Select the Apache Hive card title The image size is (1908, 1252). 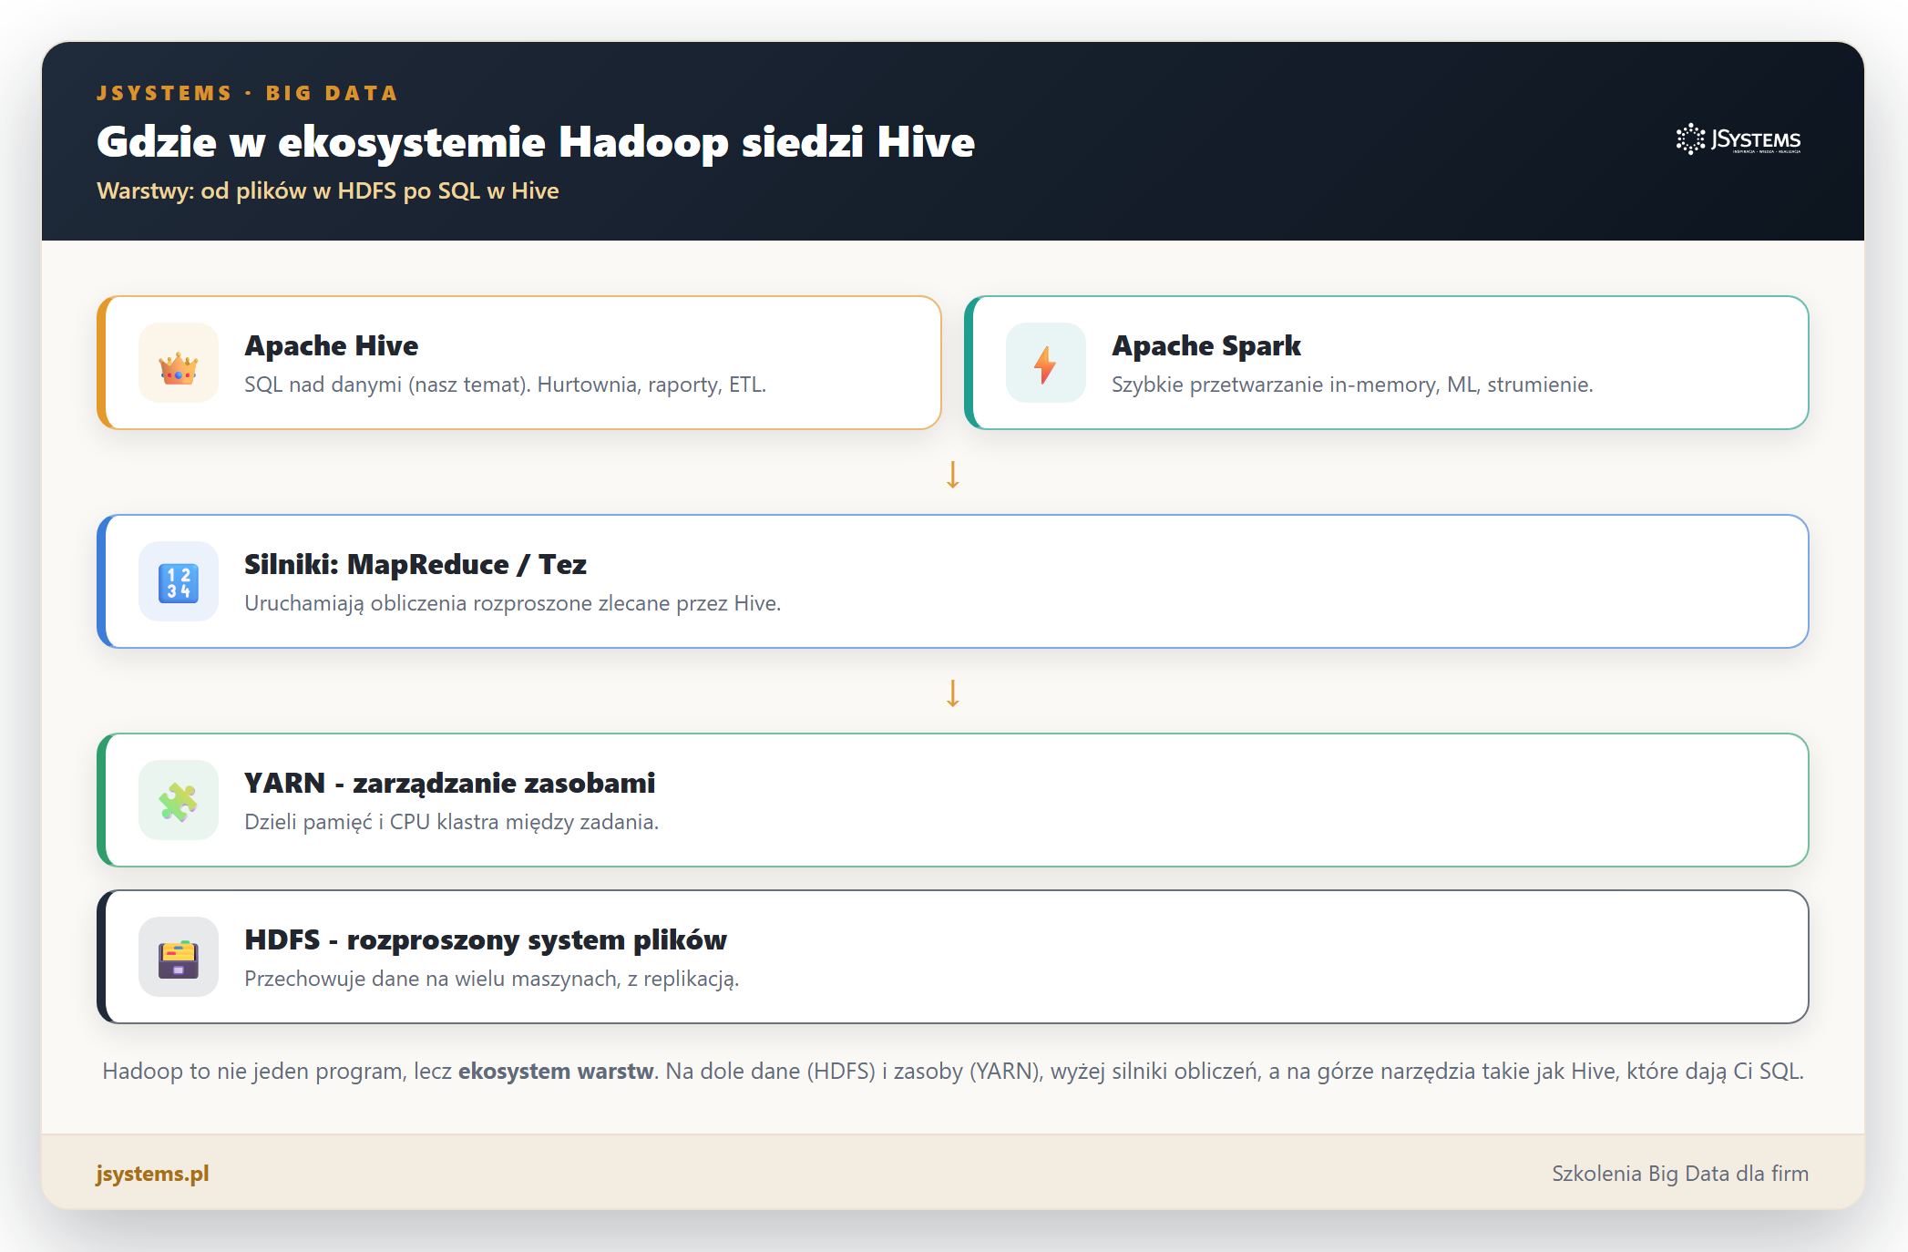[332, 346]
